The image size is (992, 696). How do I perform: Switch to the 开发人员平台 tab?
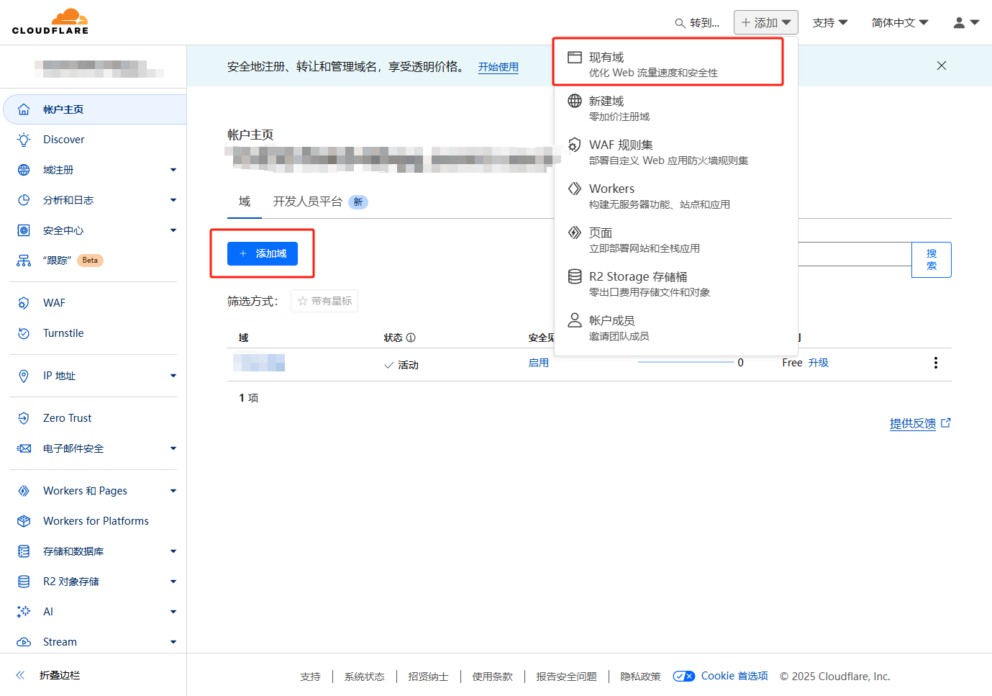coord(320,202)
